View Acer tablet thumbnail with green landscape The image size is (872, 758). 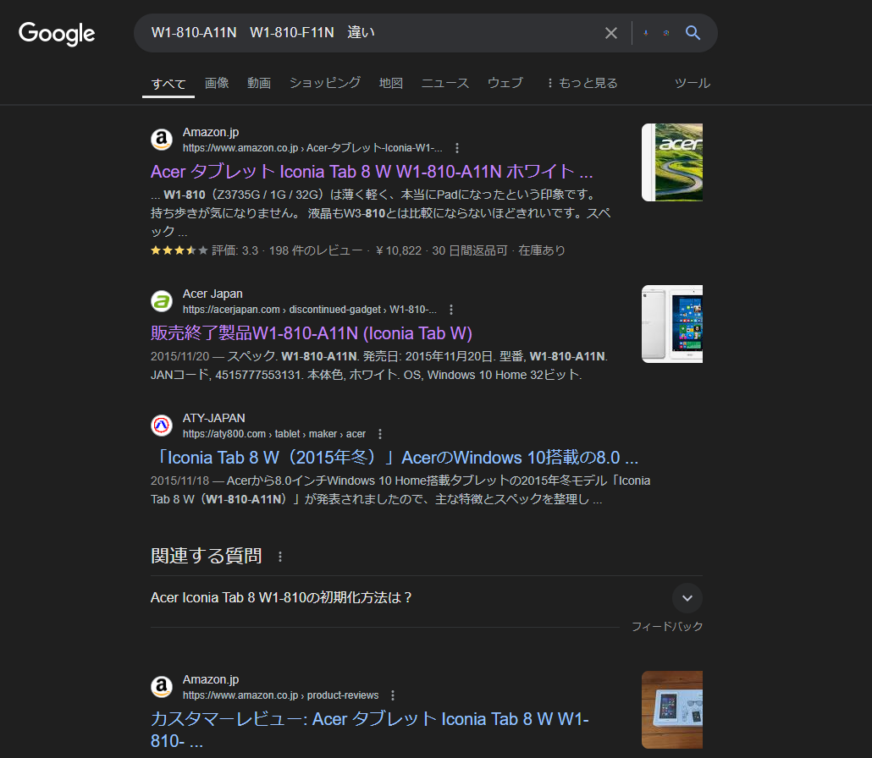click(672, 162)
